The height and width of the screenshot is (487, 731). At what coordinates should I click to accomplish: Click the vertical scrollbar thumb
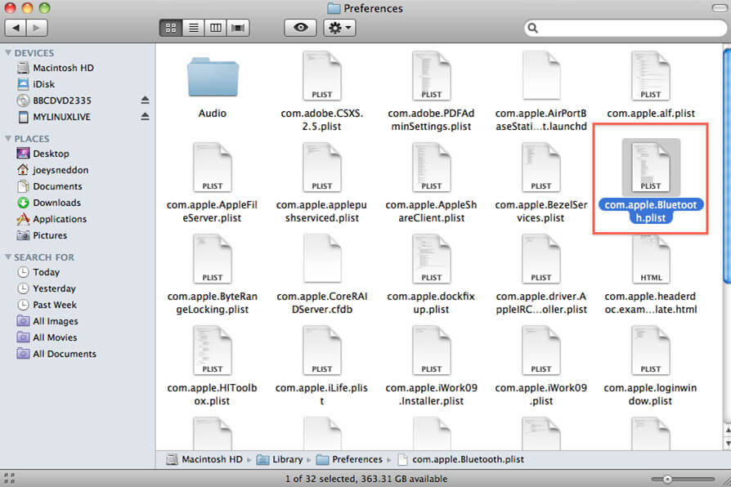[x=727, y=165]
